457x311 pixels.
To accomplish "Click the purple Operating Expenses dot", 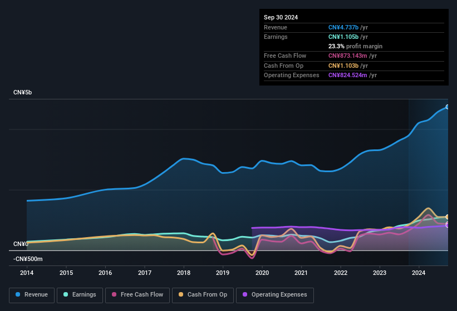I will point(245,294).
